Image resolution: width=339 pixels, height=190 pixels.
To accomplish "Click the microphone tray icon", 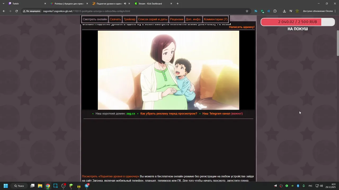I will click(x=304, y=186).
